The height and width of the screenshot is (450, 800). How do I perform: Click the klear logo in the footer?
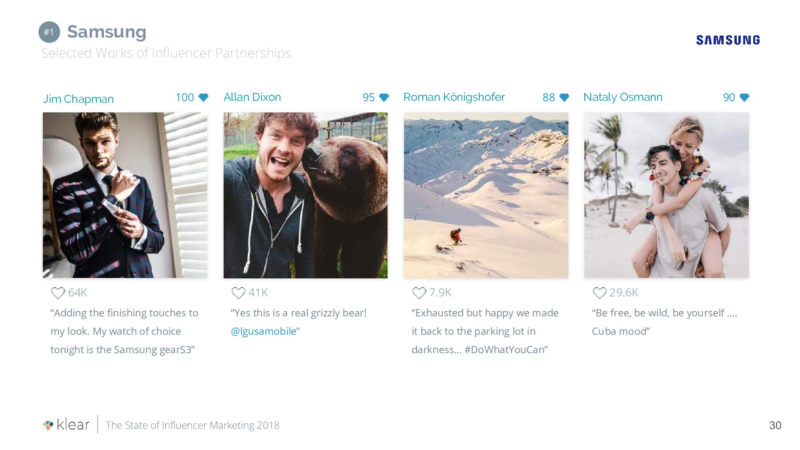pos(66,424)
